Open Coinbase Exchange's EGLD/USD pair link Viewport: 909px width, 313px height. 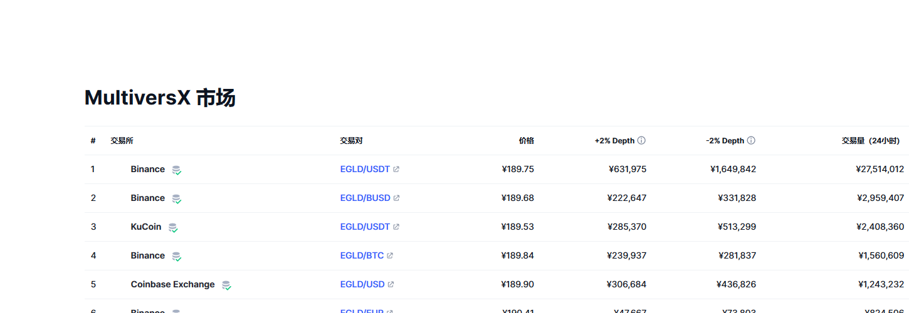click(x=362, y=285)
